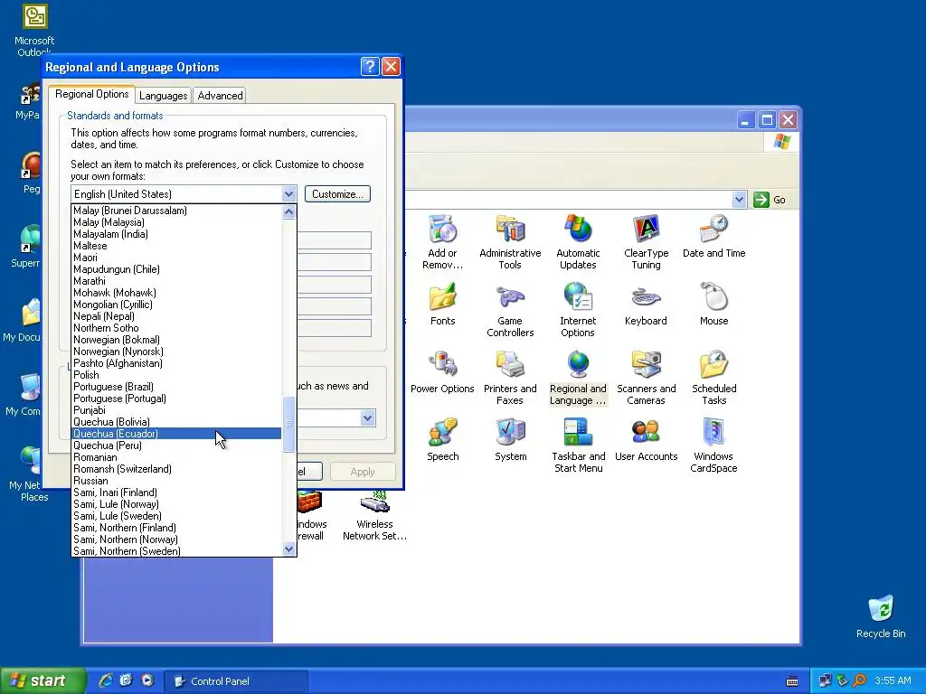Select Norwegian (Nynorsk) in list

coord(176,352)
